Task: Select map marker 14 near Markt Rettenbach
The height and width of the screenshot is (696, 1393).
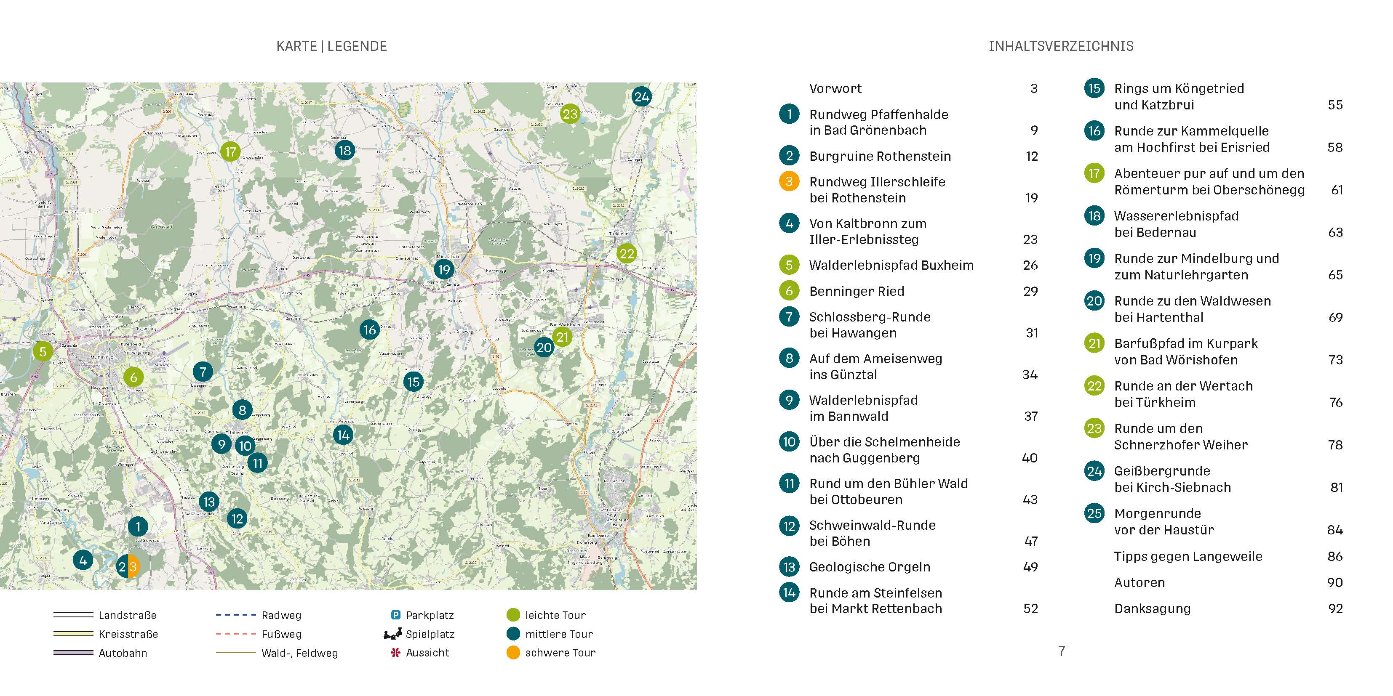Action: pyautogui.click(x=343, y=435)
